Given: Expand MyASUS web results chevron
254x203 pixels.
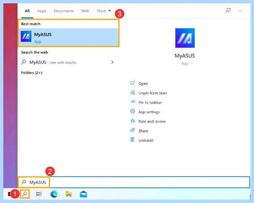Looking at the screenshot, I should 112,62.
